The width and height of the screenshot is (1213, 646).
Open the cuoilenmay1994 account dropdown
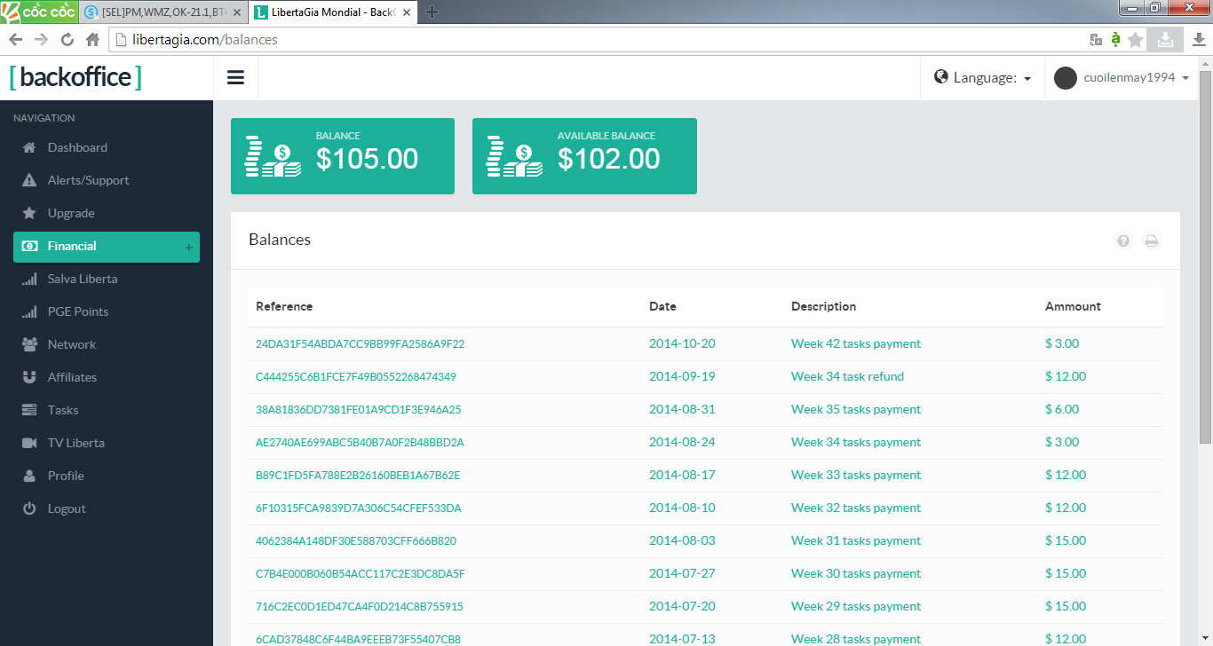click(1136, 78)
